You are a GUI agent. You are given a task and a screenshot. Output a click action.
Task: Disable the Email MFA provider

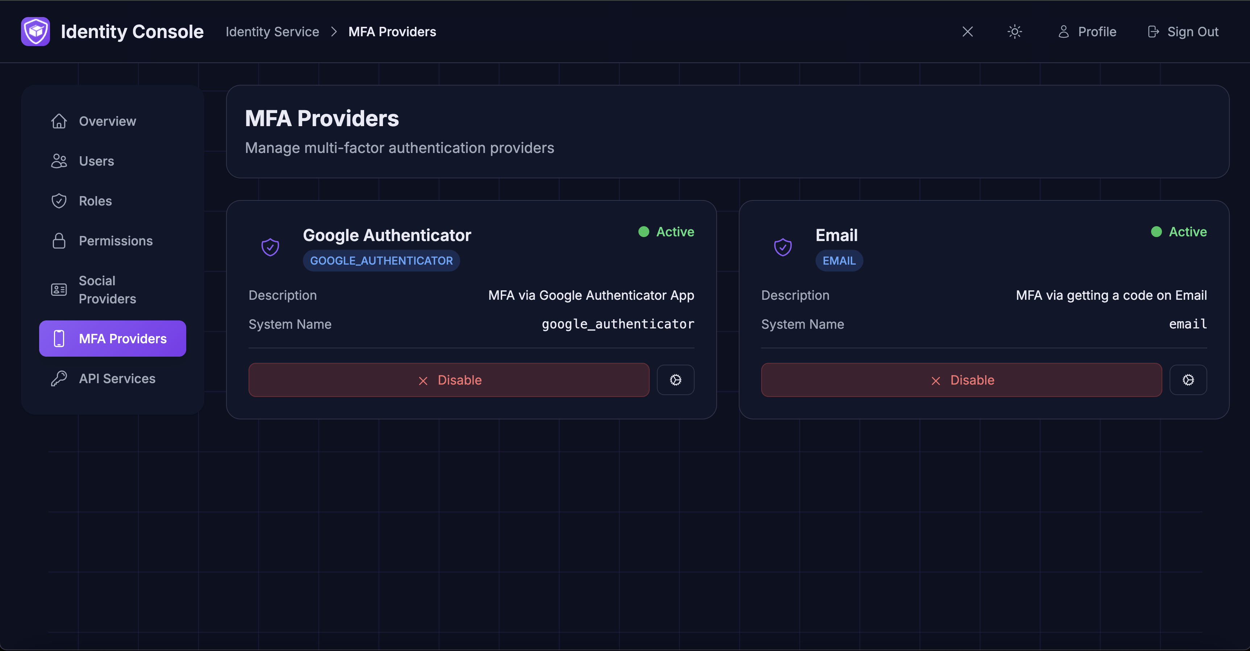point(961,380)
